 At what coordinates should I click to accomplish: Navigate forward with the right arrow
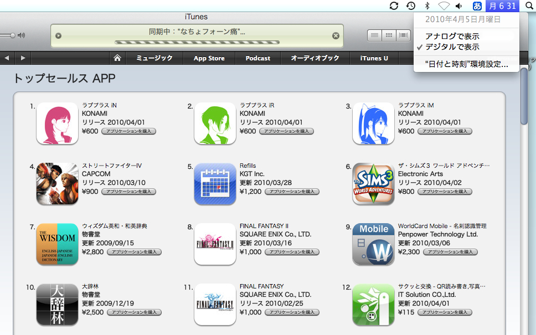click(23, 58)
